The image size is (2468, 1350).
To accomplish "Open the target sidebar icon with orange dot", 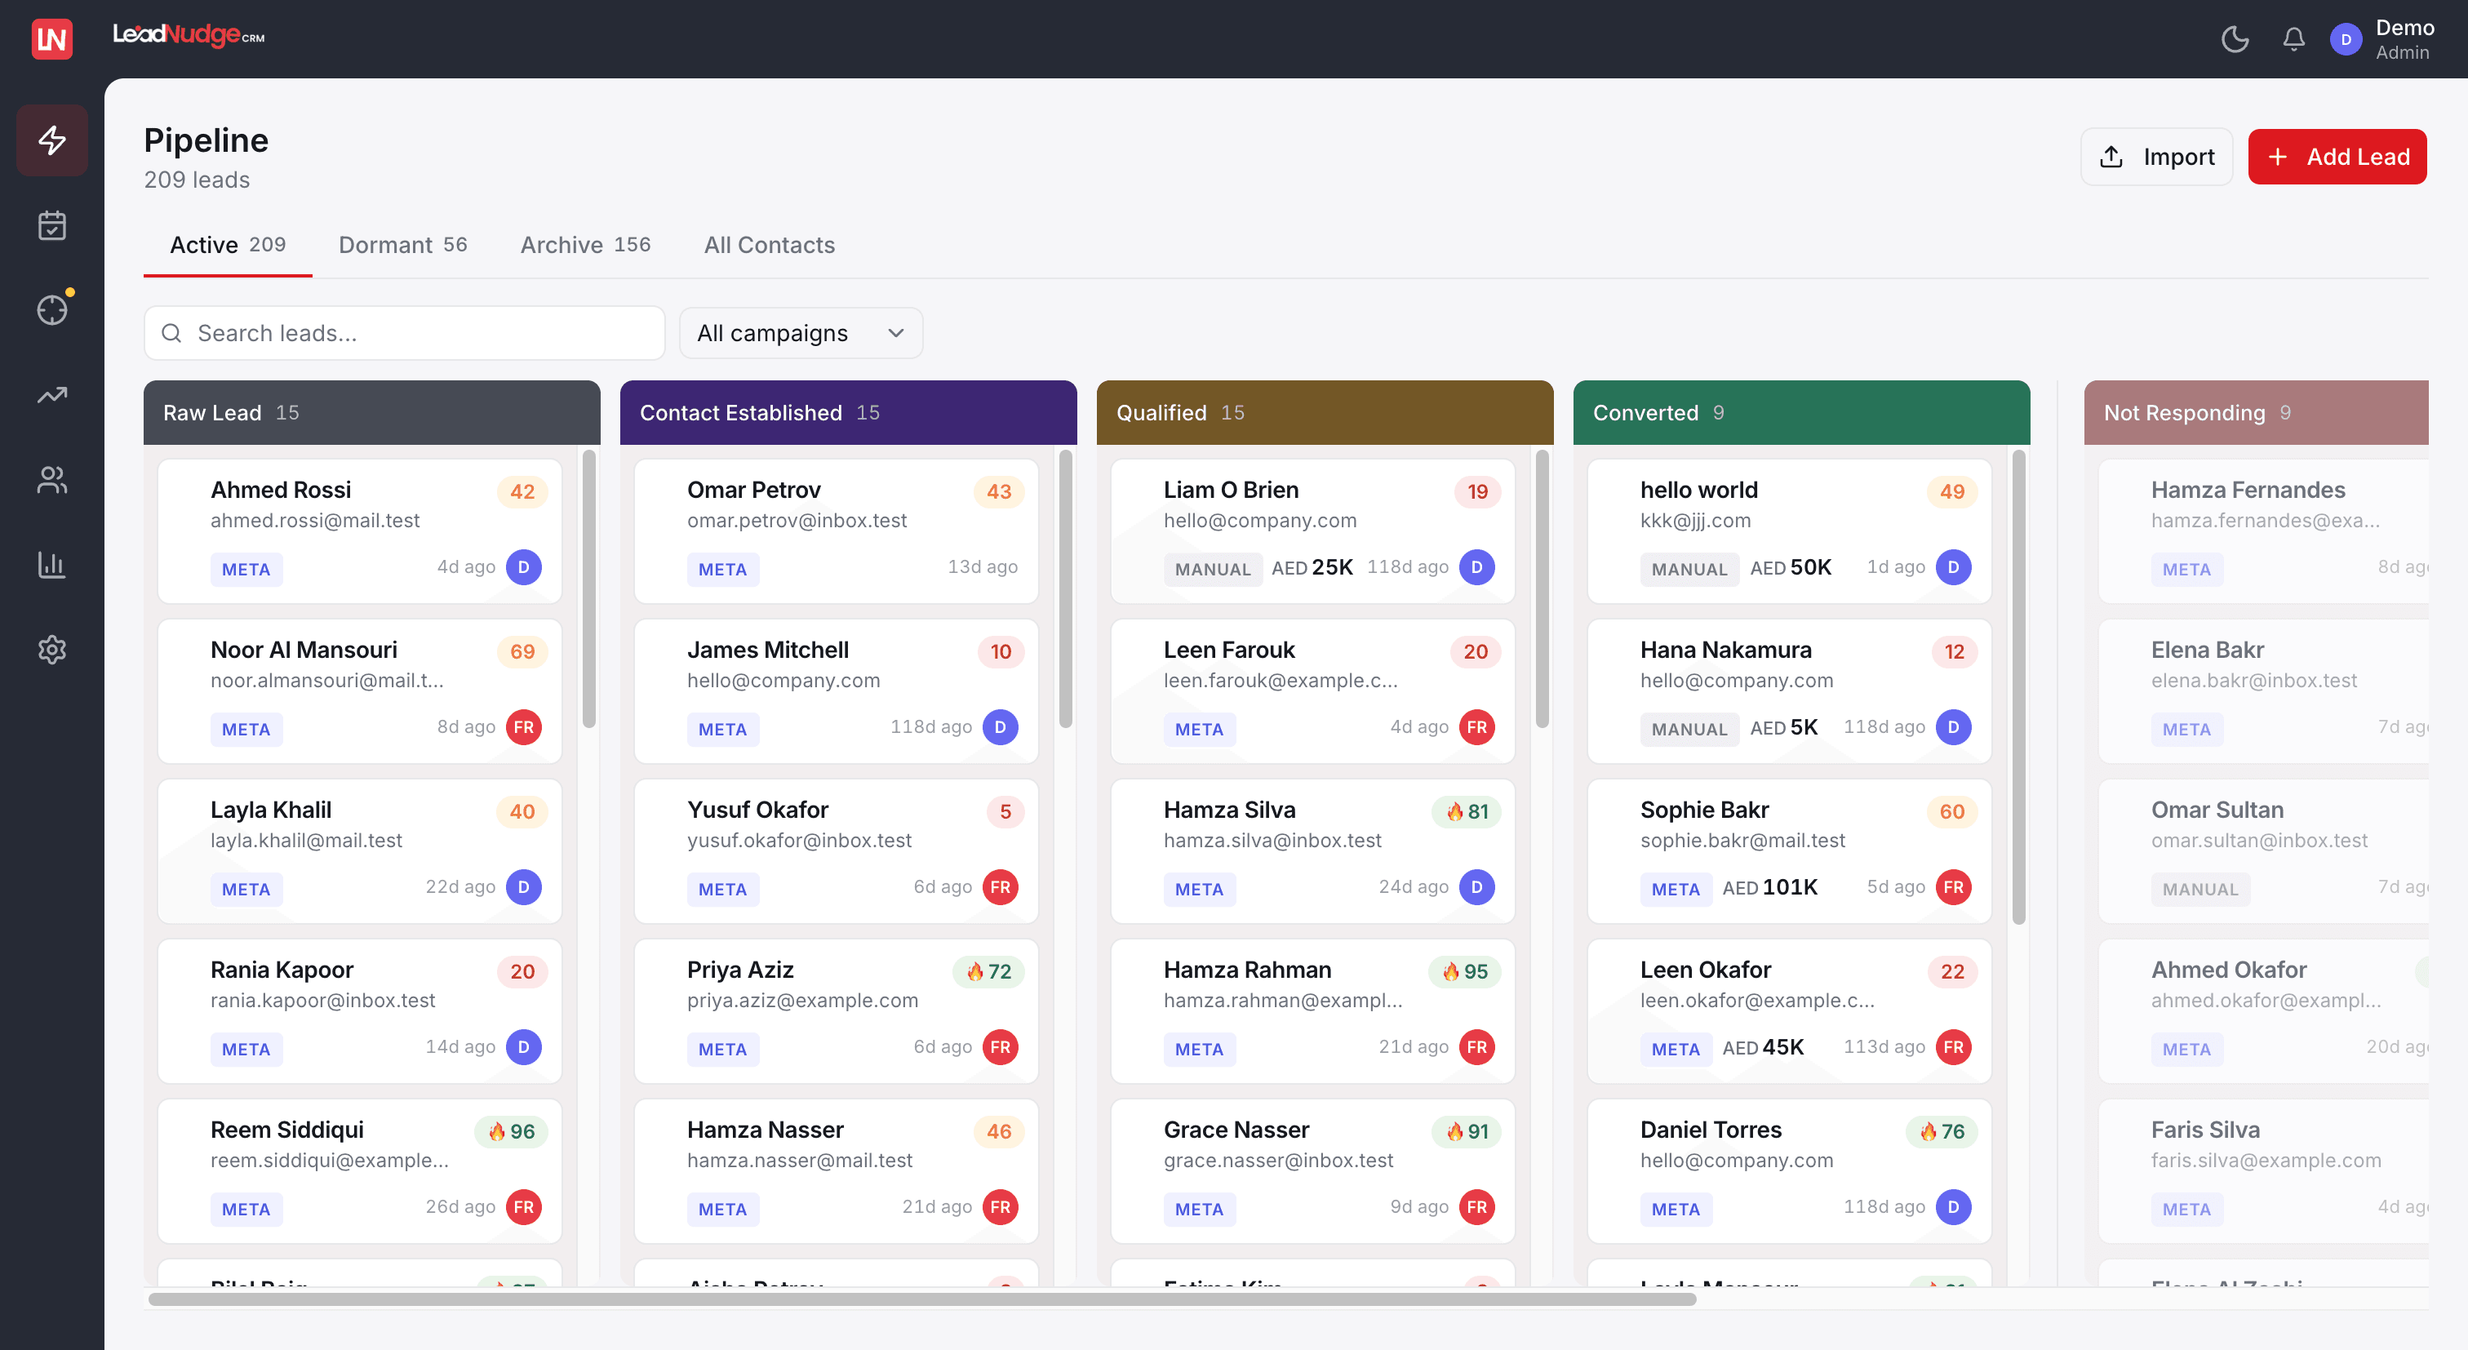I will coord(51,309).
